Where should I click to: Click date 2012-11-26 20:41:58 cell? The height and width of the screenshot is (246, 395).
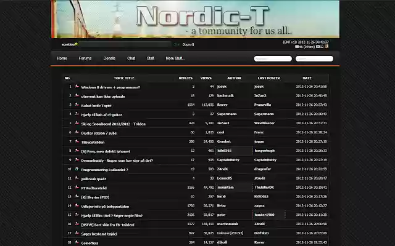[x=311, y=86]
